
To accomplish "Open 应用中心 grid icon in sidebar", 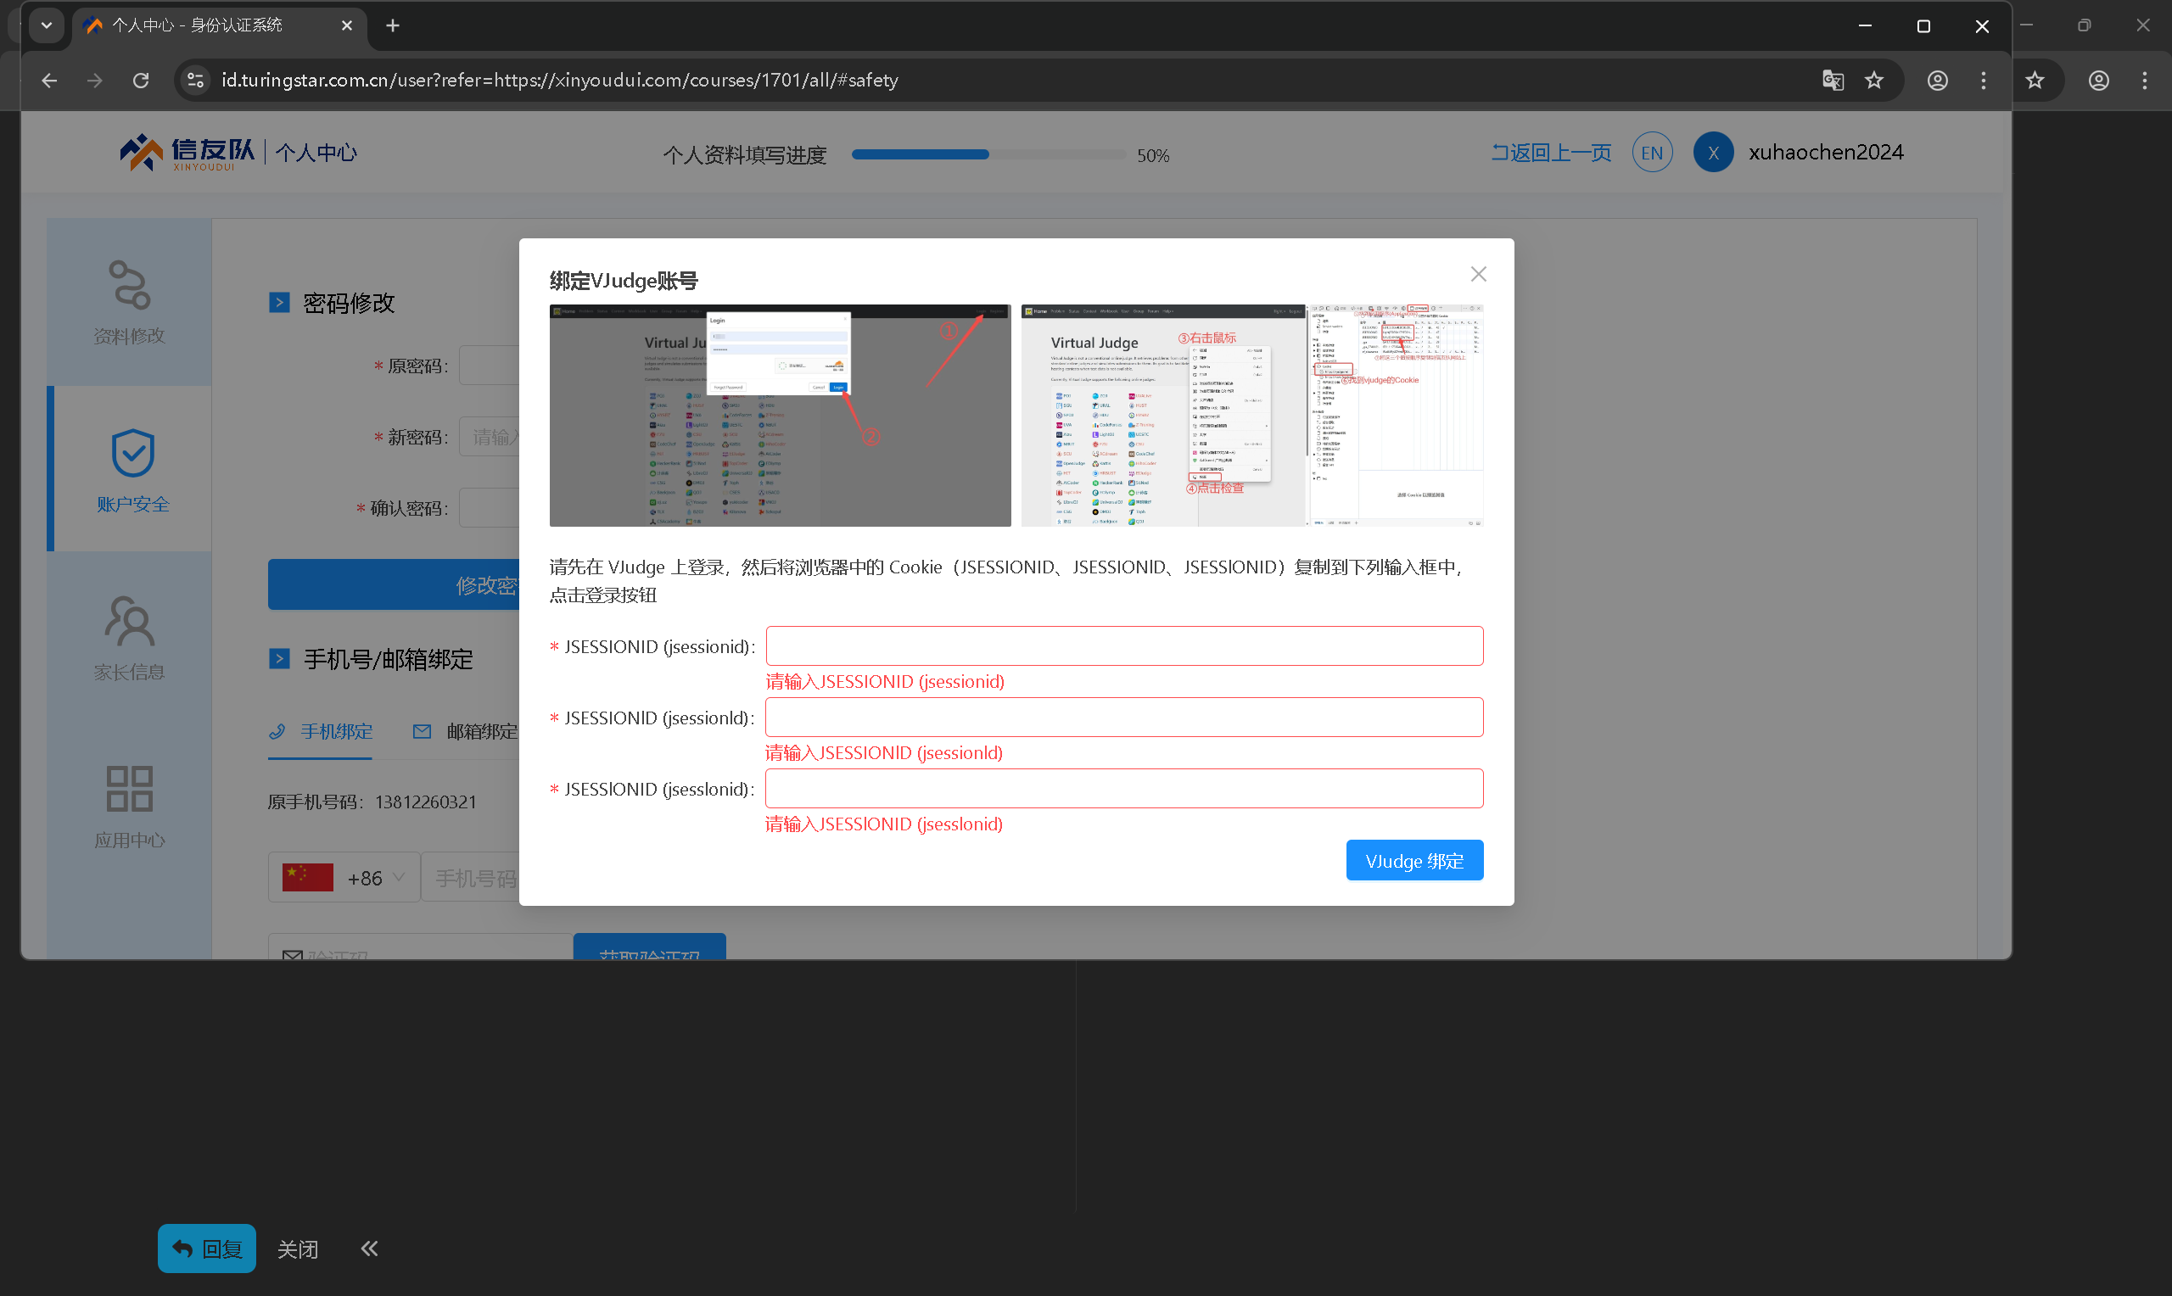I will coord(129,789).
